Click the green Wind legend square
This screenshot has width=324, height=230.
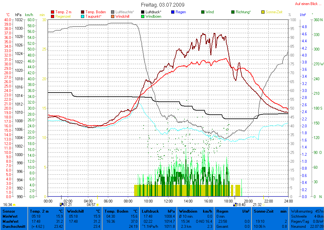(203, 12)
